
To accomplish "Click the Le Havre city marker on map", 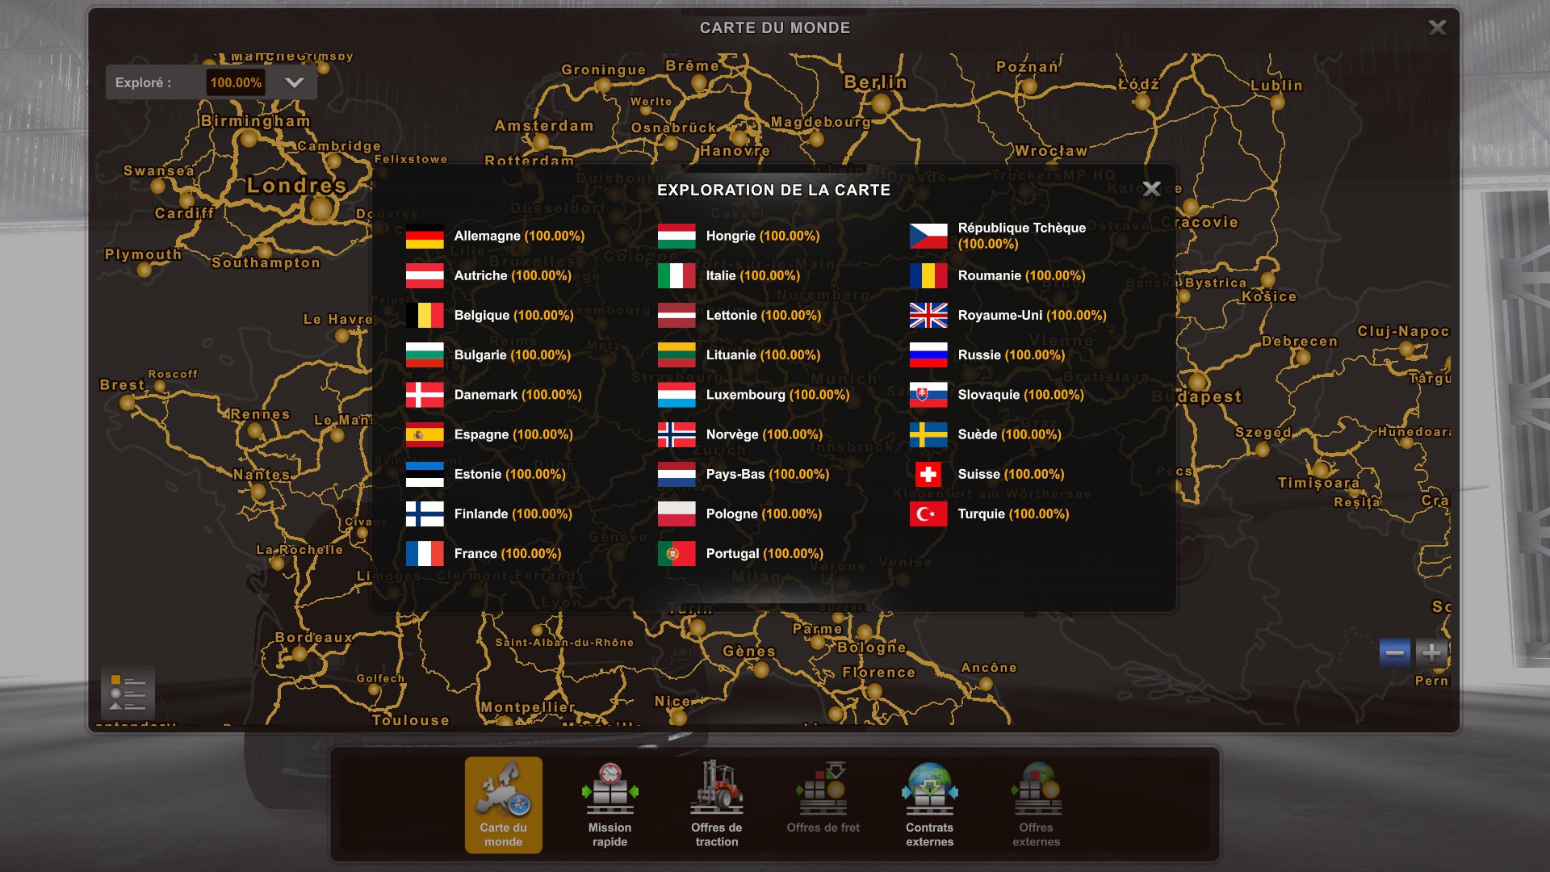I will point(342,335).
